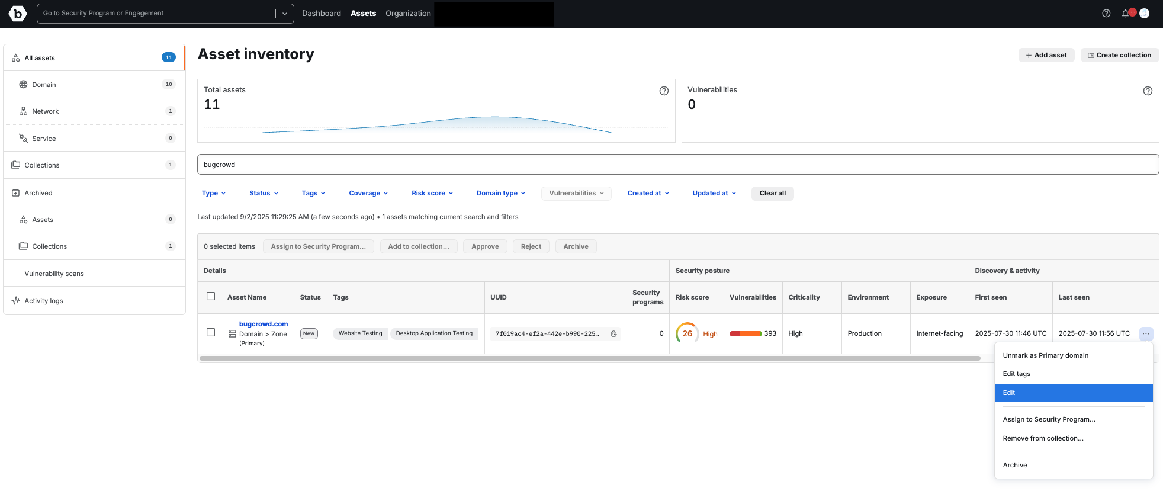
Task: Click the Assets icon under Archived
Action: [x=23, y=220]
